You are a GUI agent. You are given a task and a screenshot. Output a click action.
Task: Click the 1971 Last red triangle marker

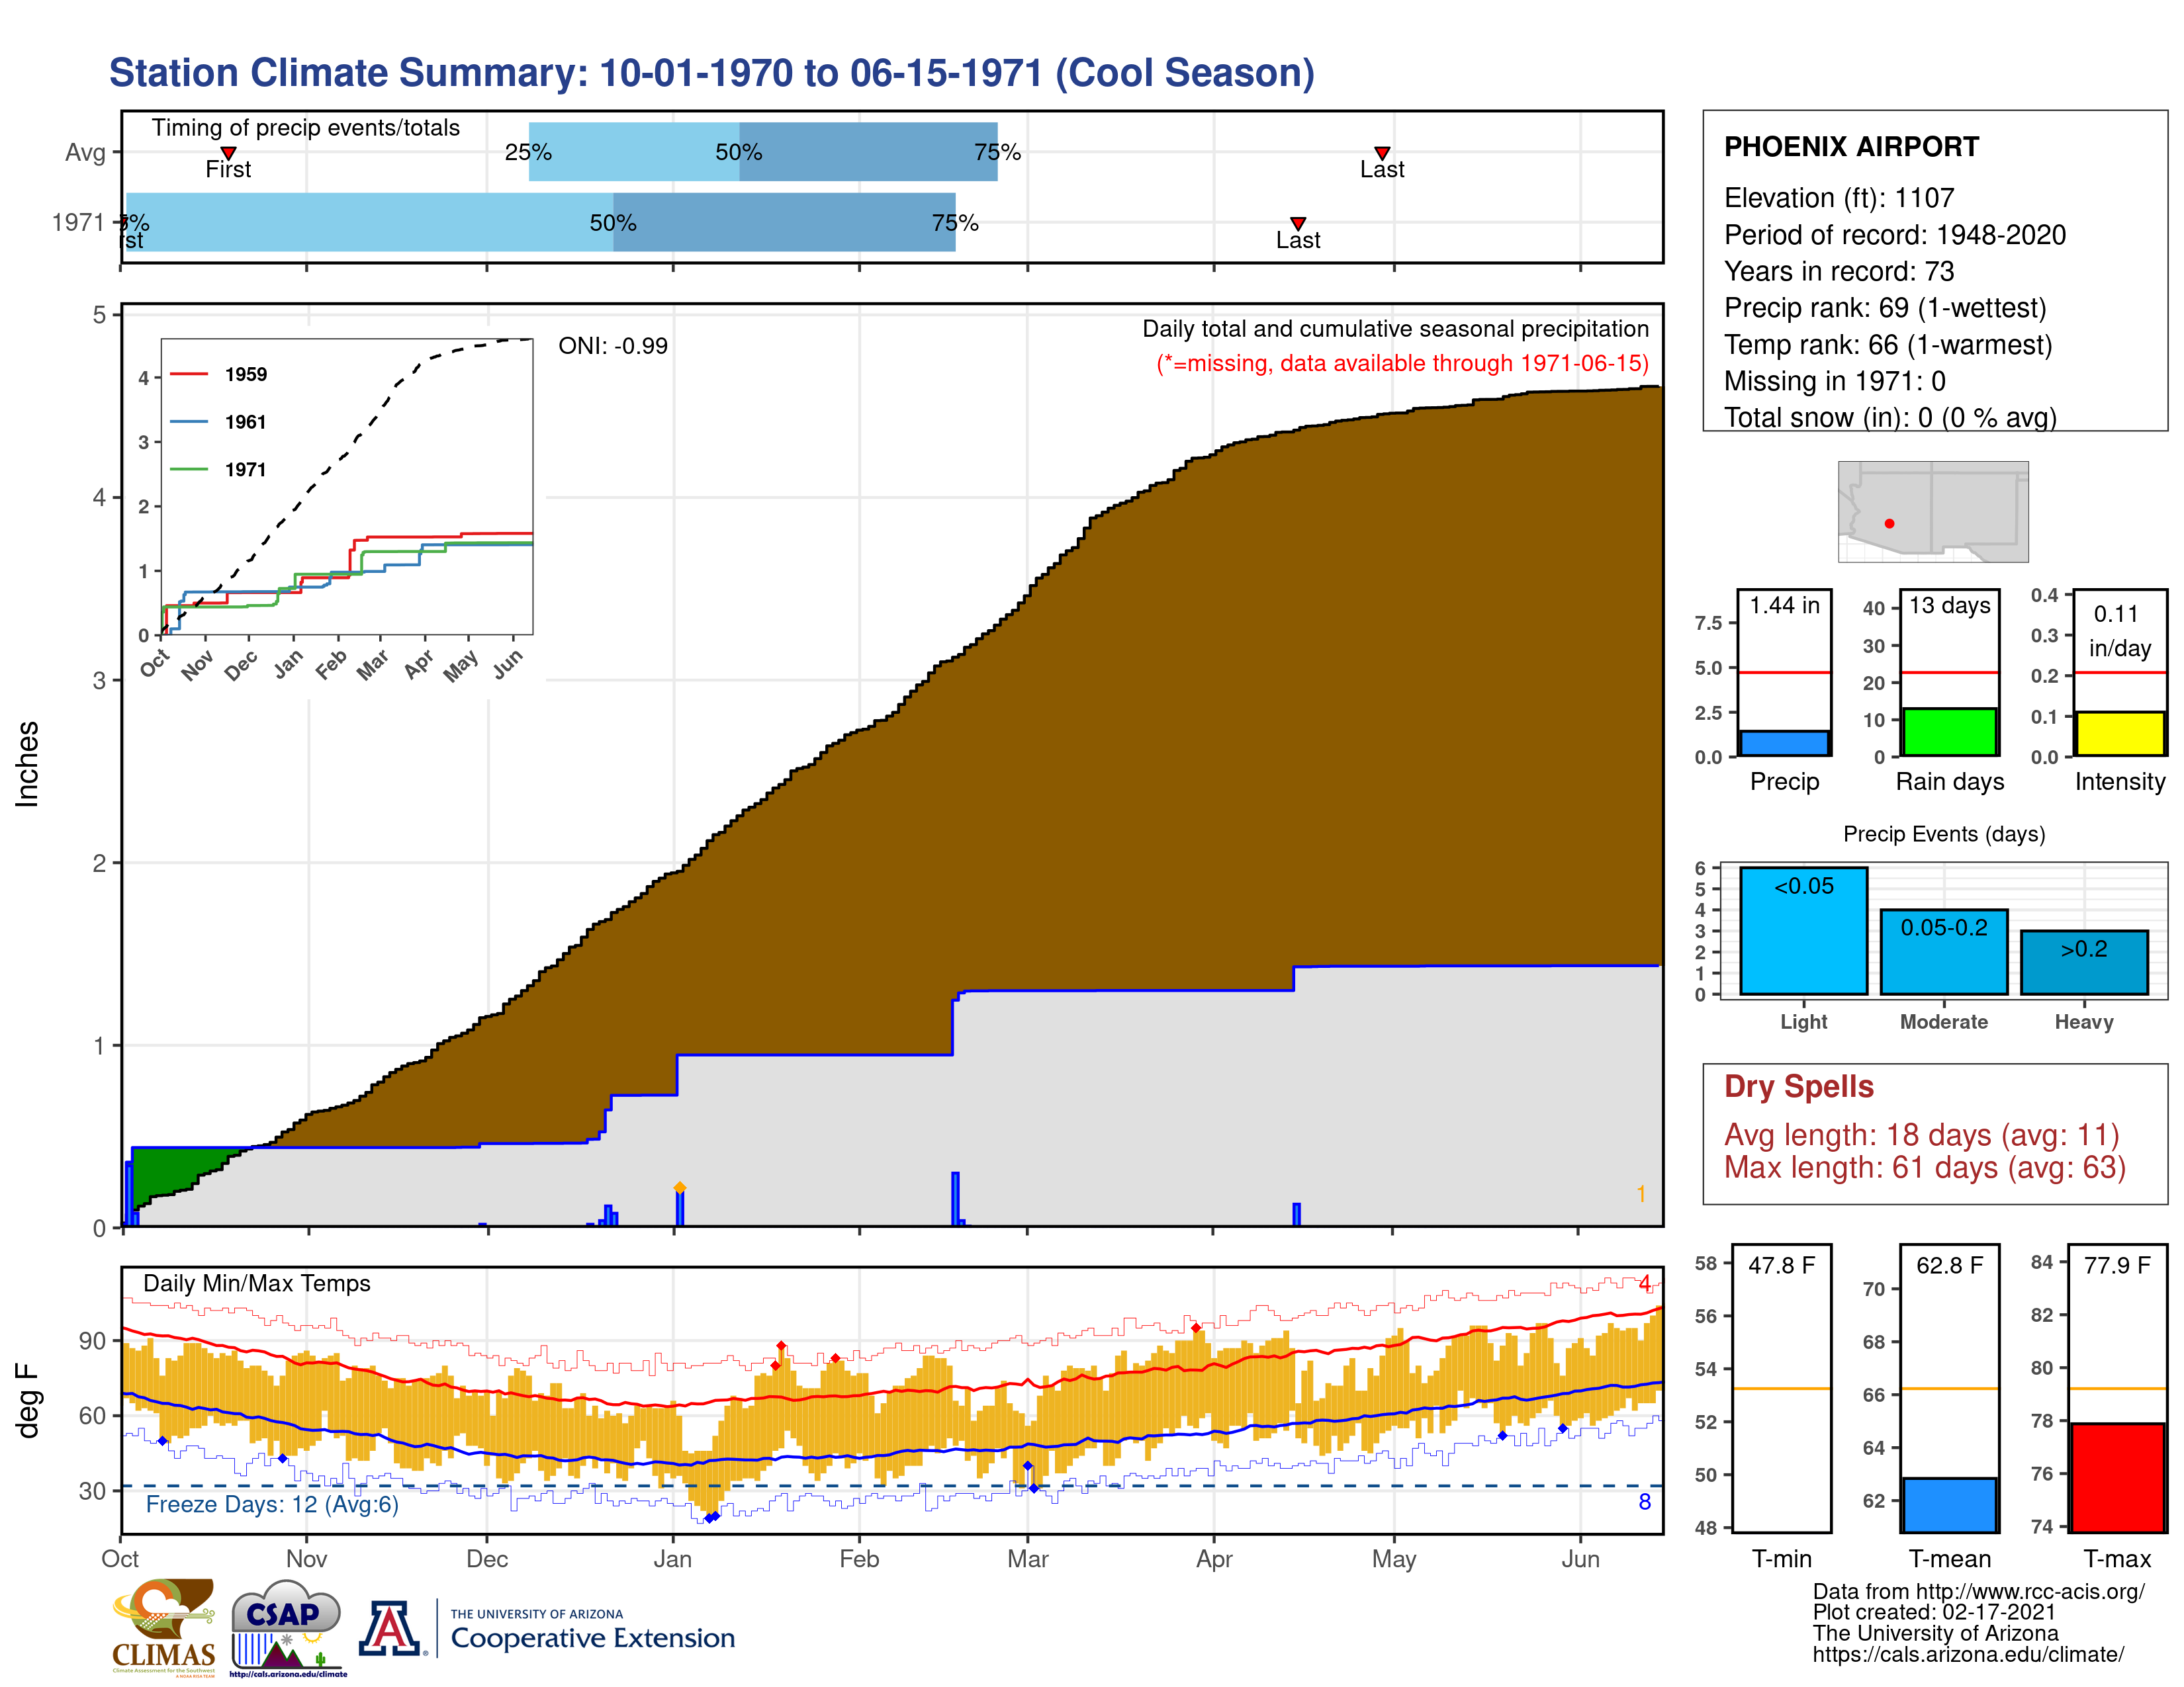click(1298, 224)
